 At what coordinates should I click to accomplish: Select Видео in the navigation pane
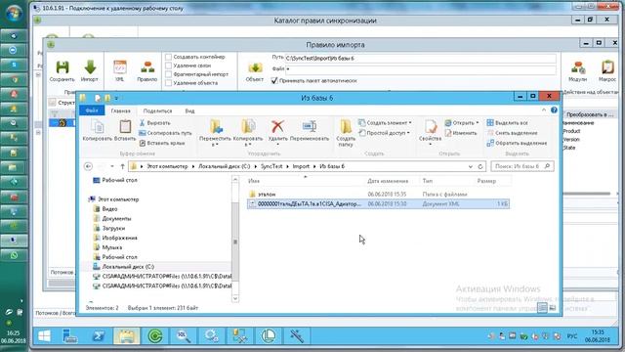109,208
